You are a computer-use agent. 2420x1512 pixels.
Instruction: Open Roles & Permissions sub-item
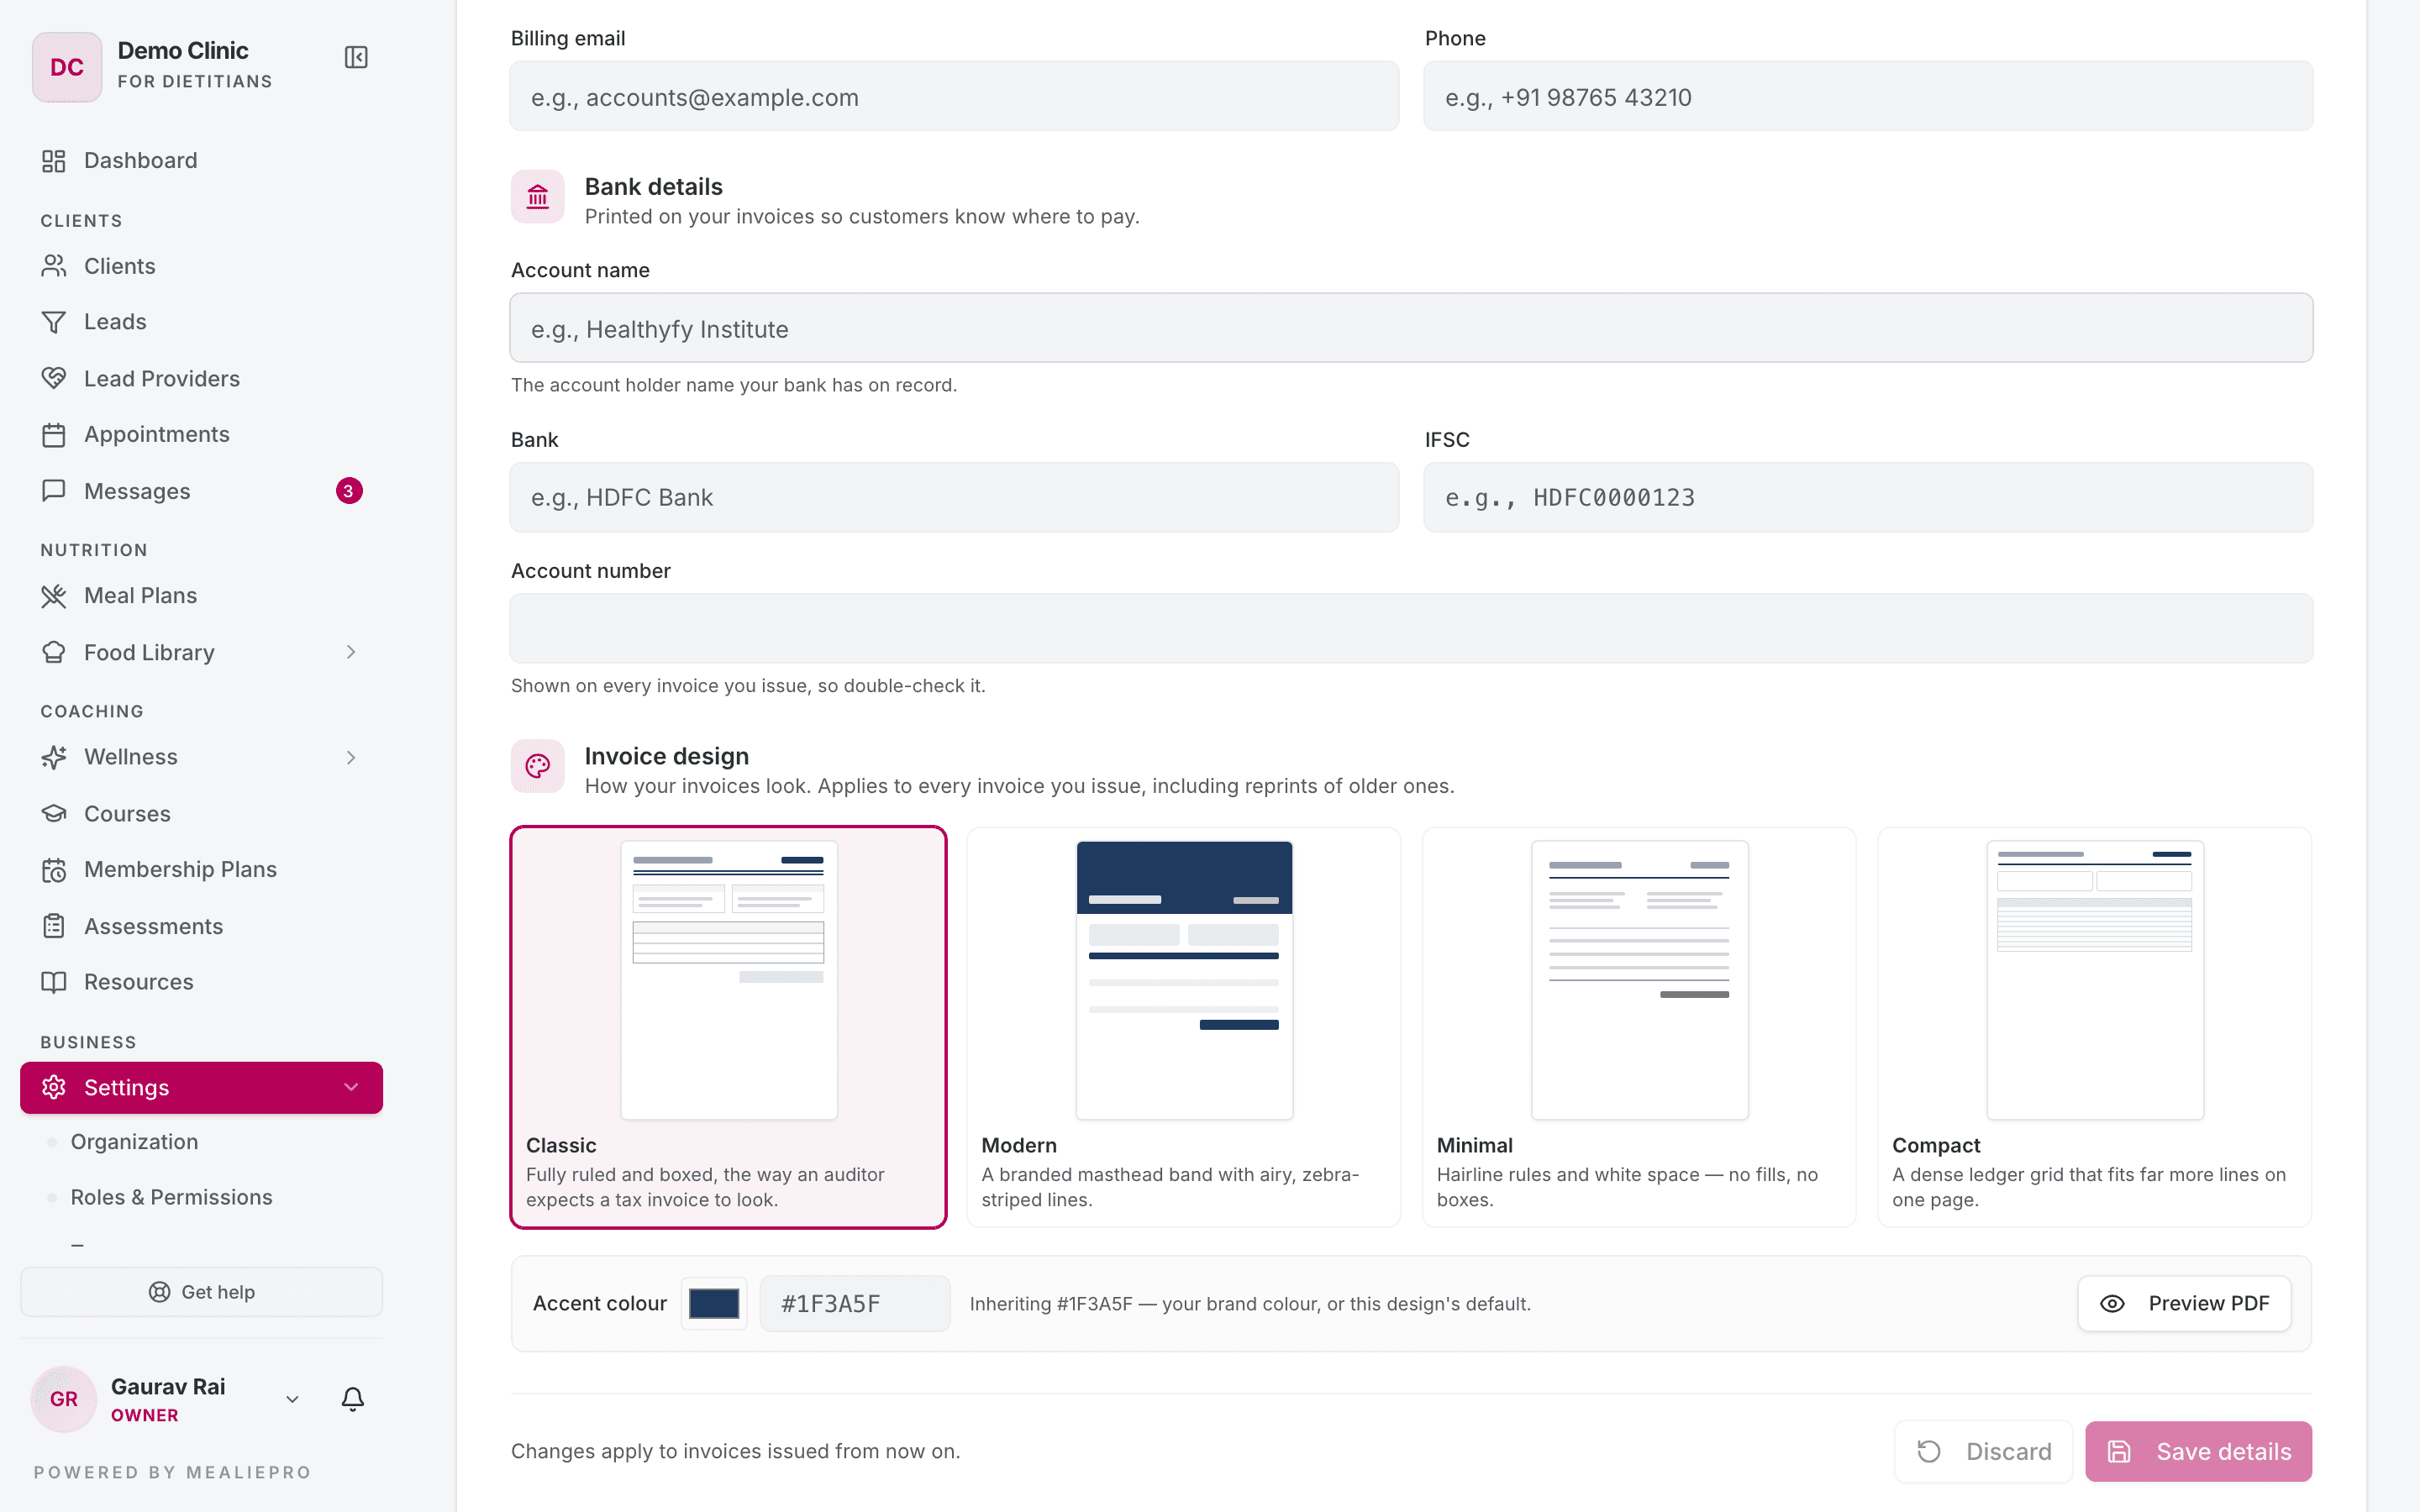[171, 1197]
